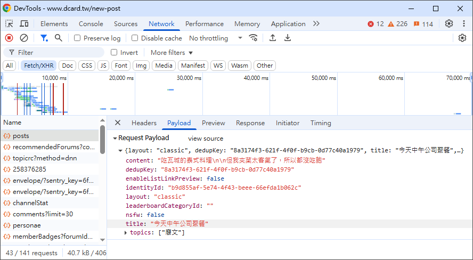Open Network panel settings gear
The width and height of the screenshot is (473, 260).
coord(462,38)
